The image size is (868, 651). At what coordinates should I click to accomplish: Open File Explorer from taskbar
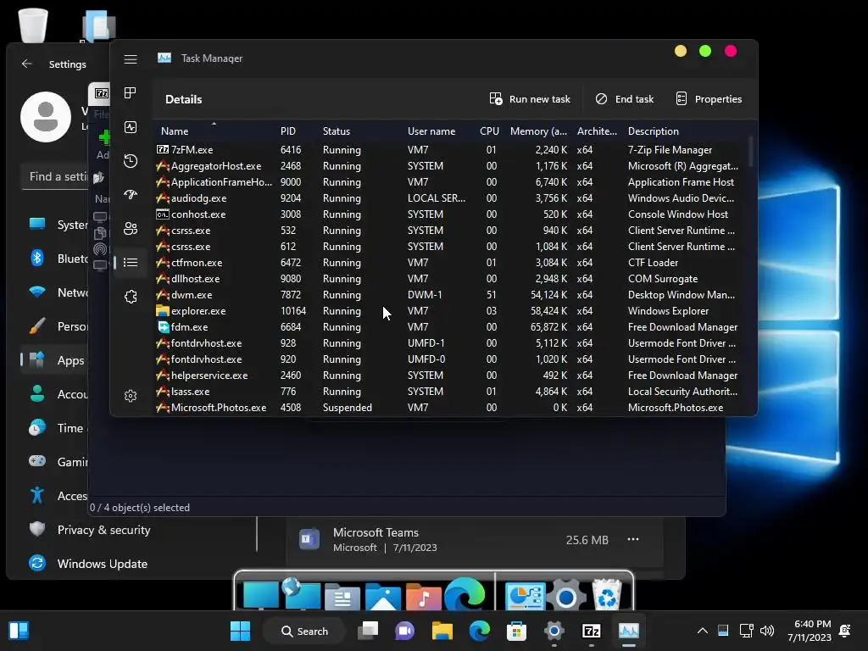442,631
